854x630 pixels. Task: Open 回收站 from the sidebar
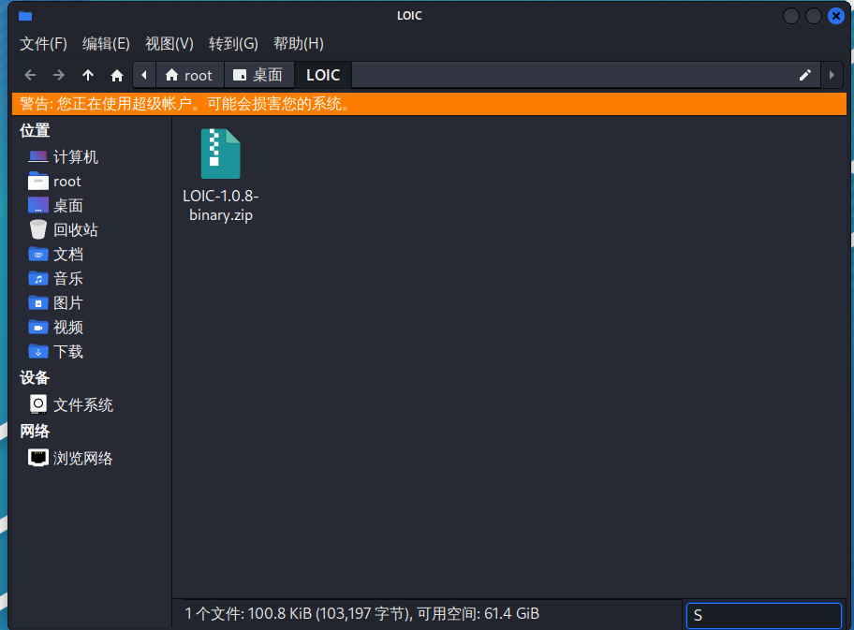pos(66,229)
